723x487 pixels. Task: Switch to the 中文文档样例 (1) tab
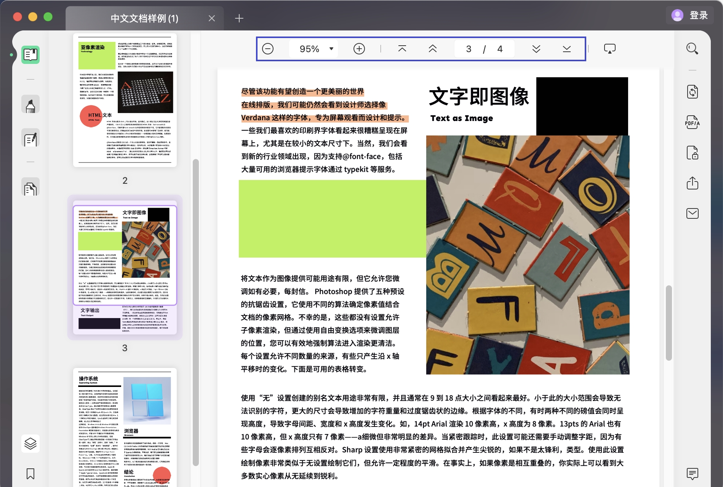144,18
